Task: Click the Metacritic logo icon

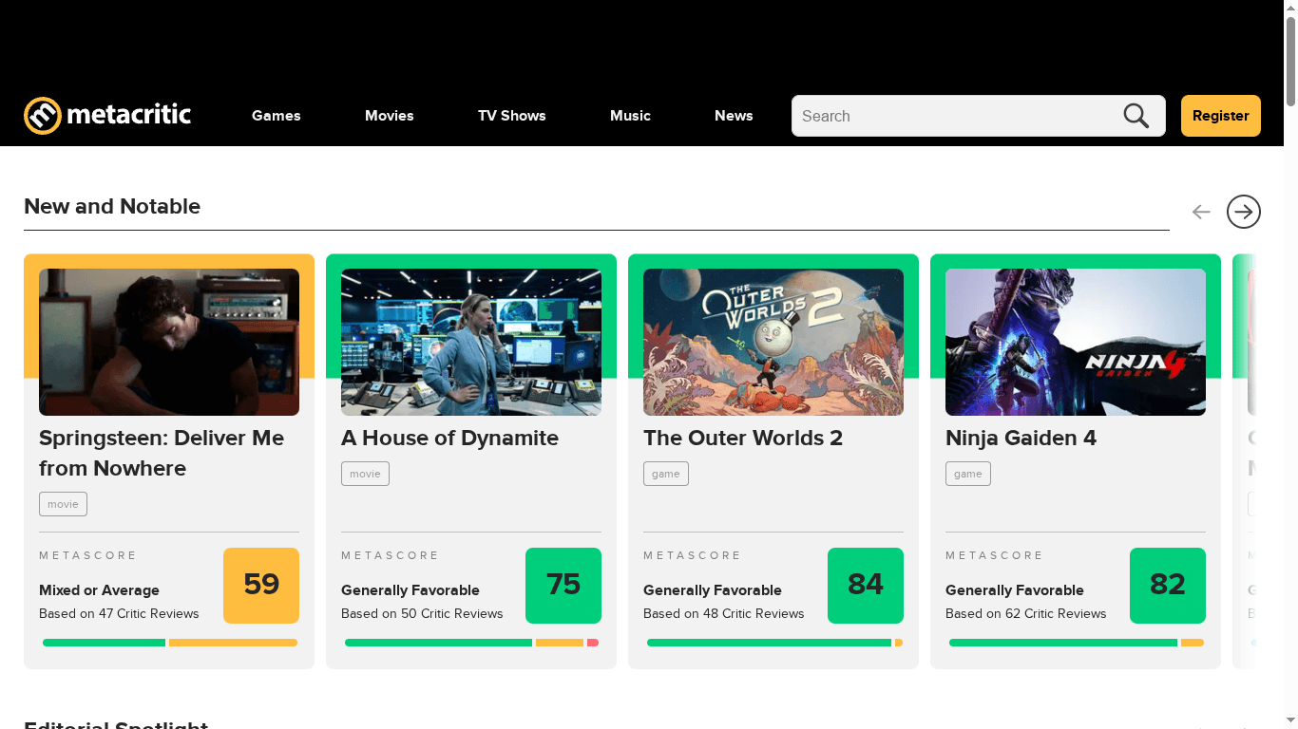Action: coord(43,116)
